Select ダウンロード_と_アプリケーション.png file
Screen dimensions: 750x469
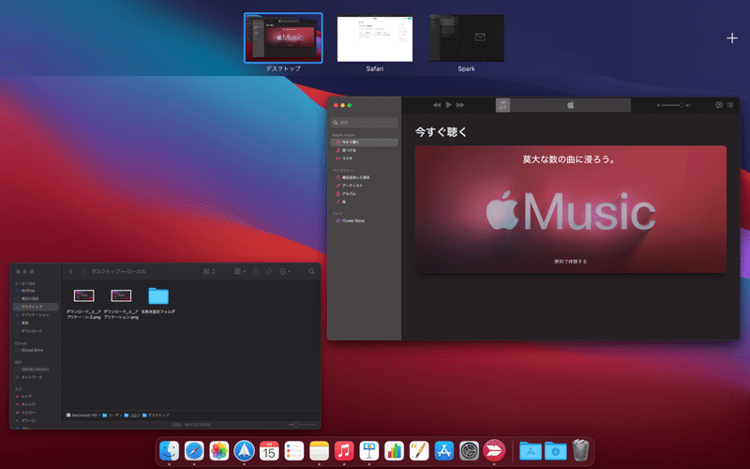121,303
